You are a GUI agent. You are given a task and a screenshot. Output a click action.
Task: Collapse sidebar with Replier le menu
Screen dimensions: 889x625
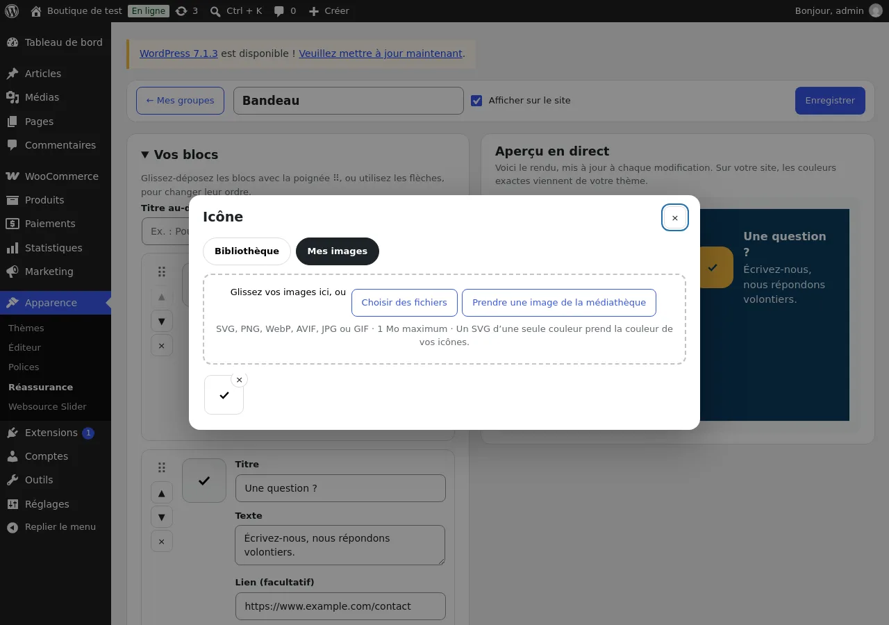(56, 527)
